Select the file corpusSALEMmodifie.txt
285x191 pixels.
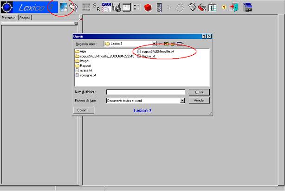pyautogui.click(x=156, y=51)
